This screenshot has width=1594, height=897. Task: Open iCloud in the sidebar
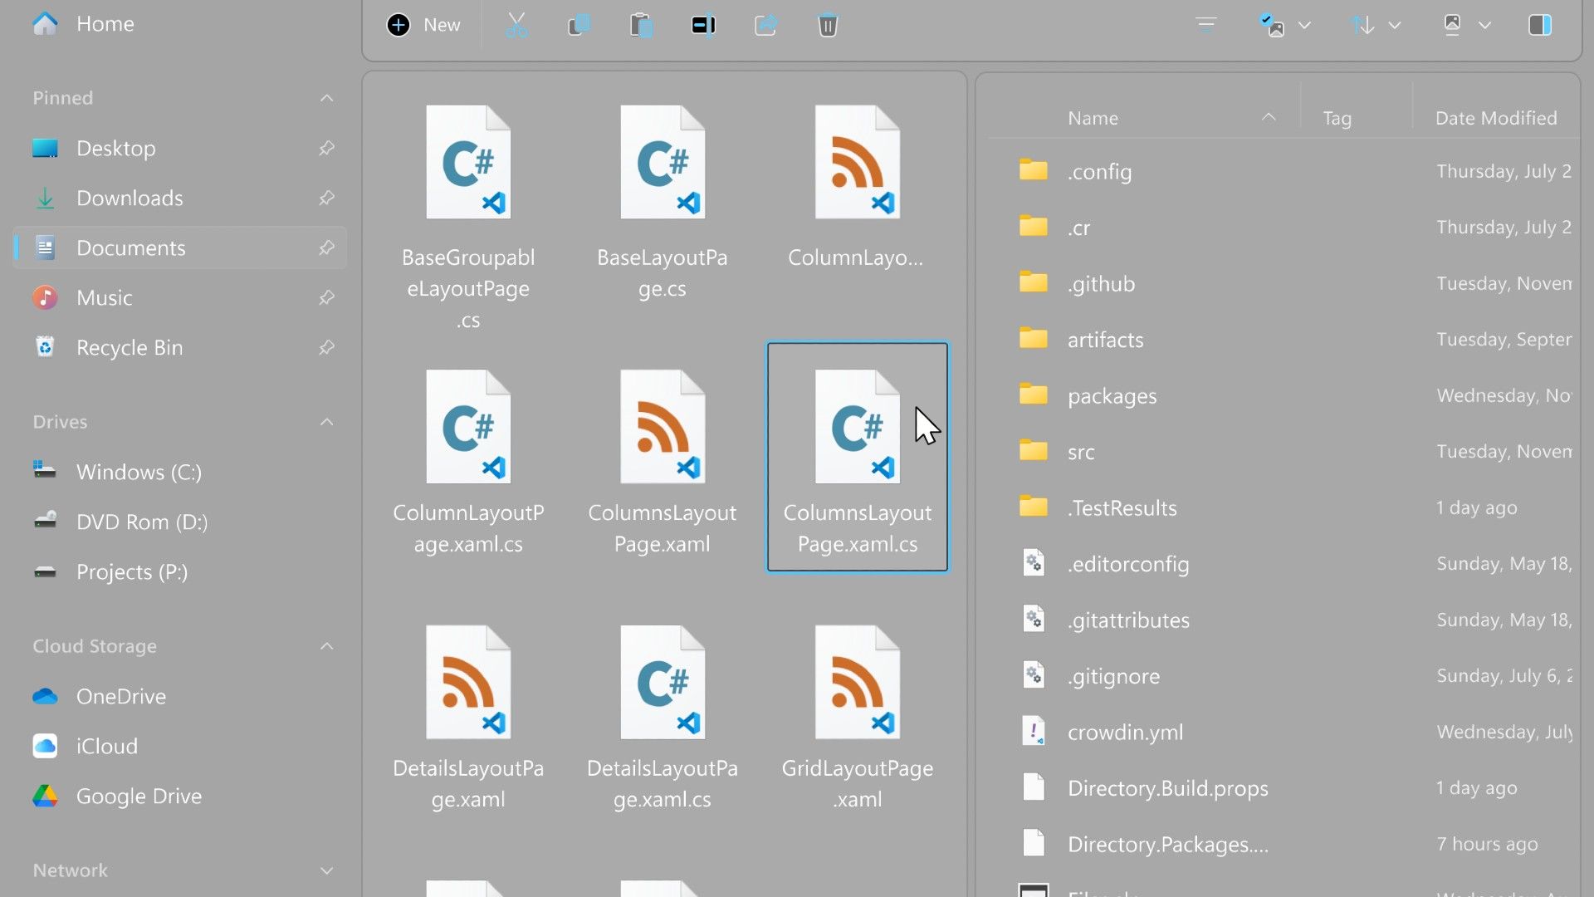(180, 746)
